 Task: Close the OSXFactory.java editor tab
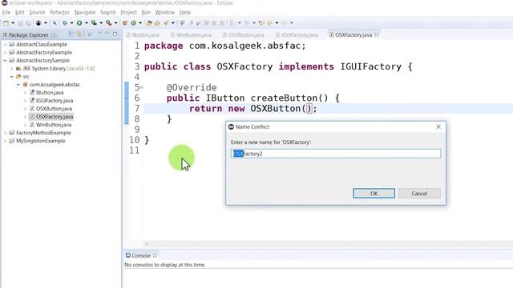coord(377,34)
